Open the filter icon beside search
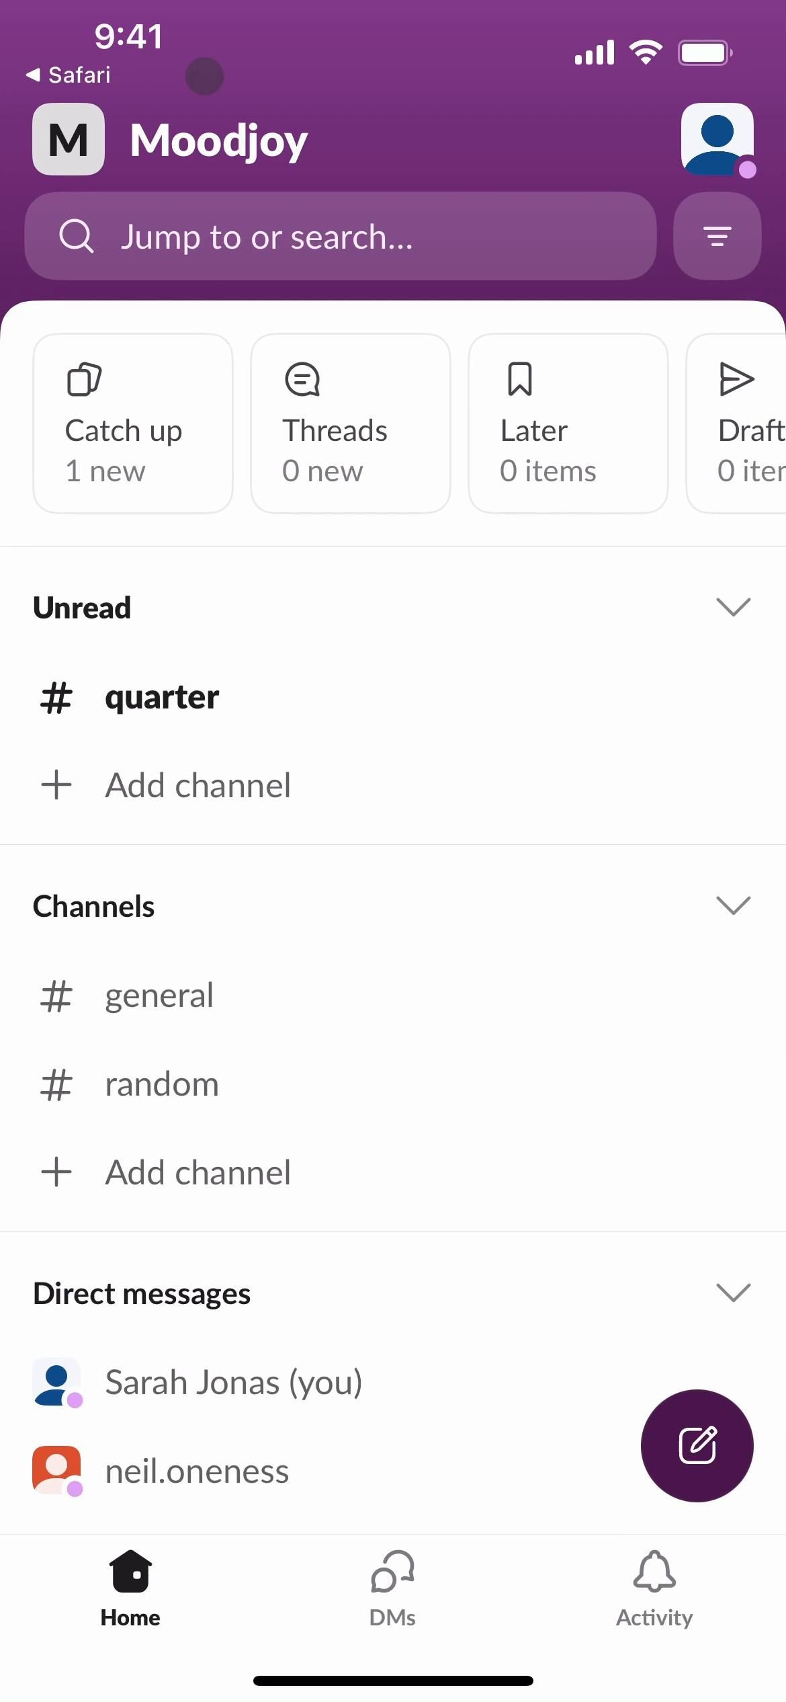The height and width of the screenshot is (1702, 786). pos(717,236)
